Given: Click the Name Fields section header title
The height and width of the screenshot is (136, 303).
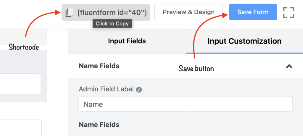Looking at the screenshot, I should click(x=99, y=66).
